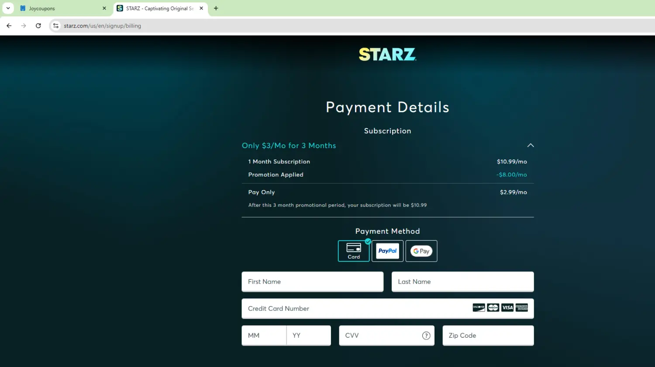This screenshot has height=367, width=655.
Task: Click the Visa card logo
Action: pyautogui.click(x=507, y=308)
